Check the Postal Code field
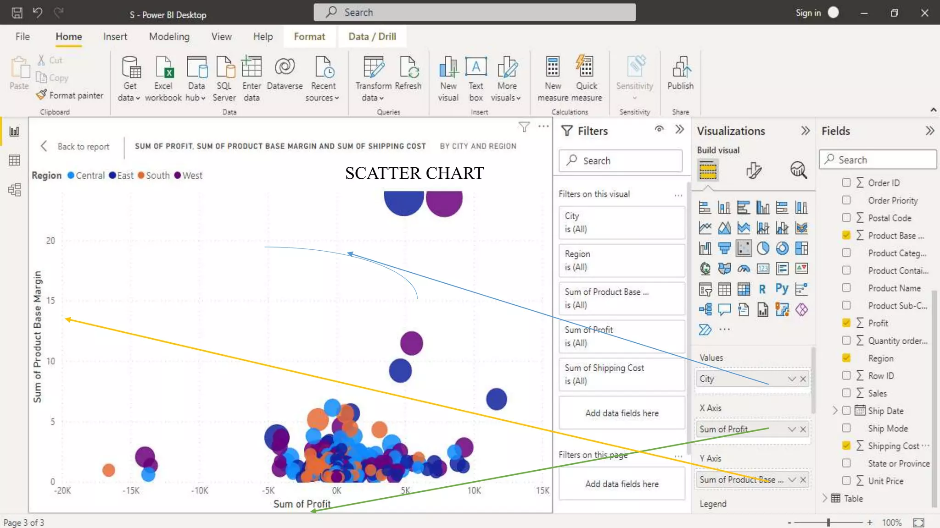The width and height of the screenshot is (940, 528). click(x=846, y=217)
